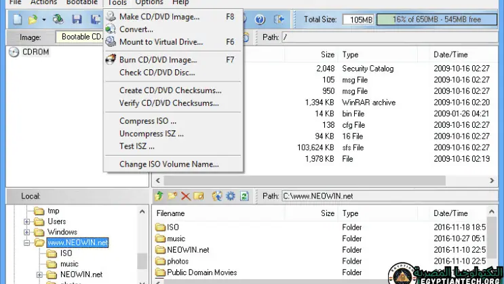The height and width of the screenshot is (284, 504).
Task: Click the Save floppy disk toolbar icon
Action: tap(77, 19)
